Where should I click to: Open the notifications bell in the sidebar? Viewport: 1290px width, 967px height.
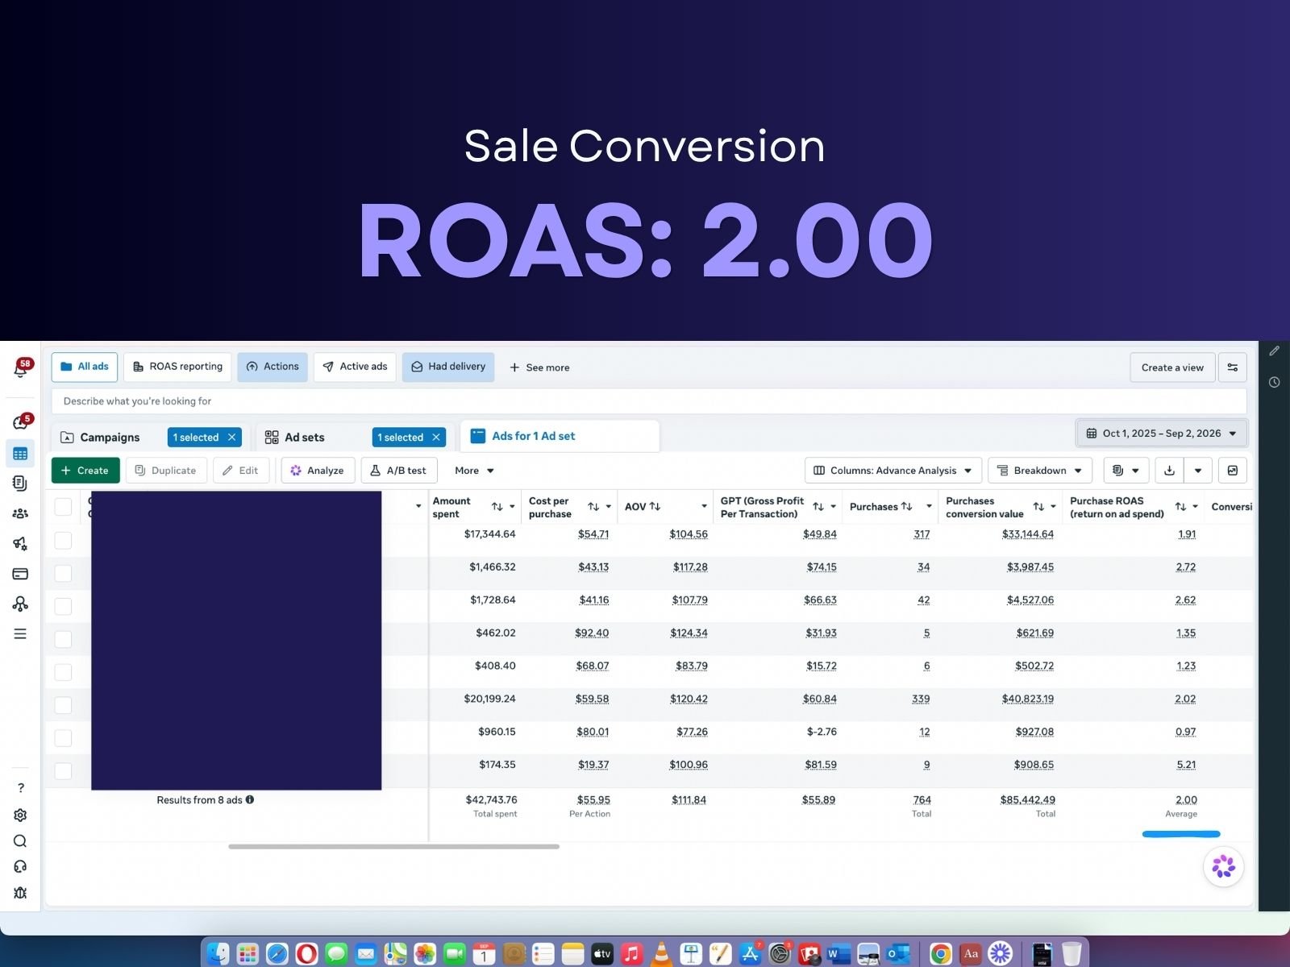click(20, 368)
